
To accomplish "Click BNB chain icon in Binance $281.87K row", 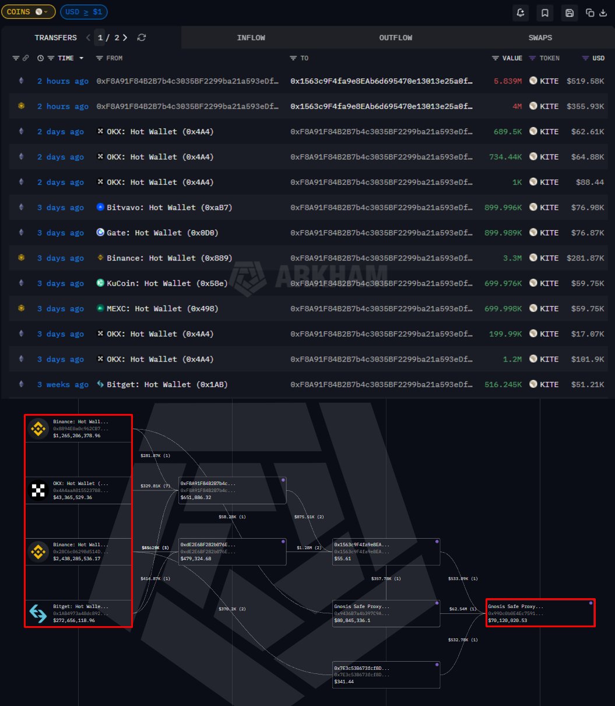I will 22,258.
